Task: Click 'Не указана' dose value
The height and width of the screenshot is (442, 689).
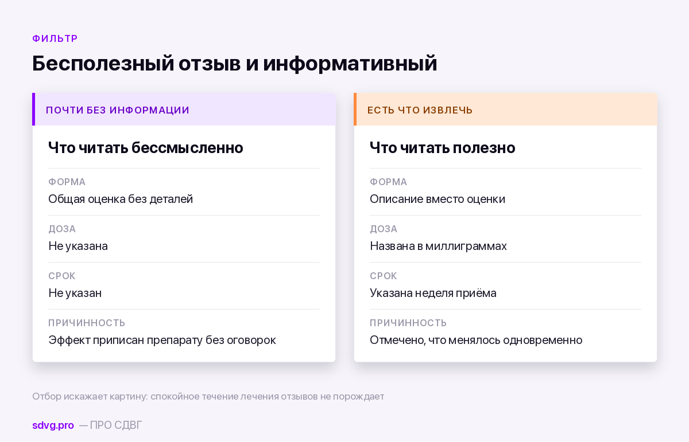Action: point(78,247)
